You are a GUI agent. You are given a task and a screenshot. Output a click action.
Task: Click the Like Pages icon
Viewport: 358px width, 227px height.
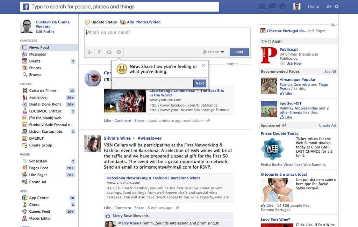tap(25, 175)
